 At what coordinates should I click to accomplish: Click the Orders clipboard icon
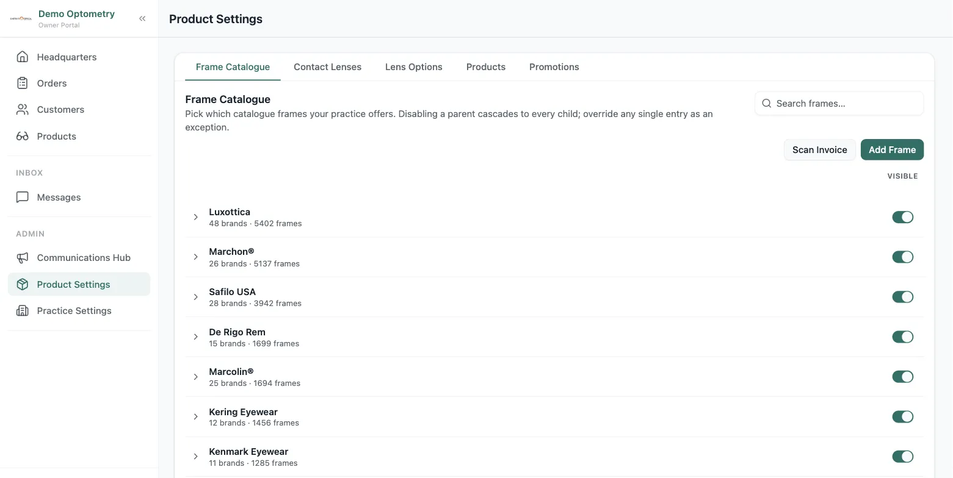pyautogui.click(x=23, y=83)
